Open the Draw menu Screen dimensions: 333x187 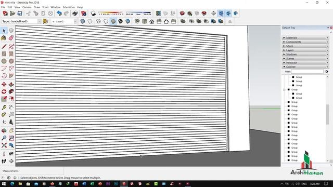click(x=37, y=7)
